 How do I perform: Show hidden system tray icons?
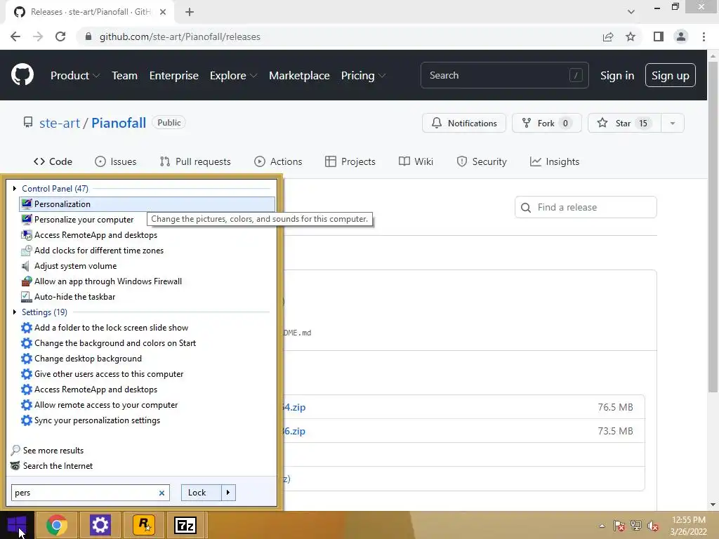(x=602, y=526)
